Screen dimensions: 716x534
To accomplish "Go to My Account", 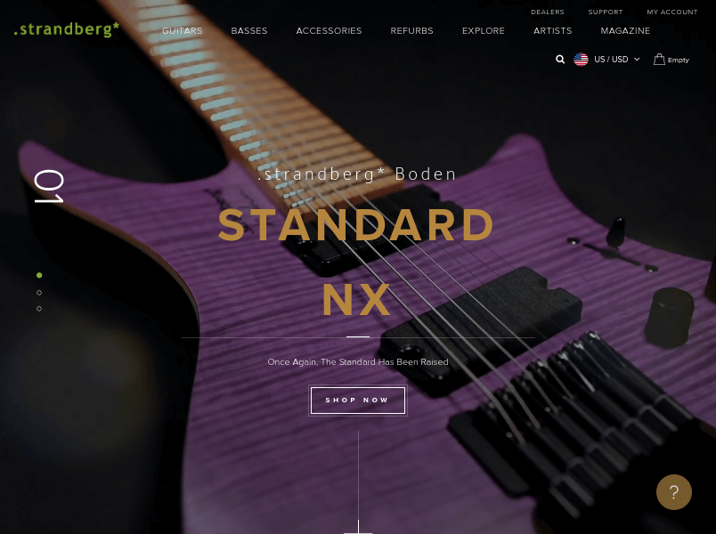I will coord(671,12).
